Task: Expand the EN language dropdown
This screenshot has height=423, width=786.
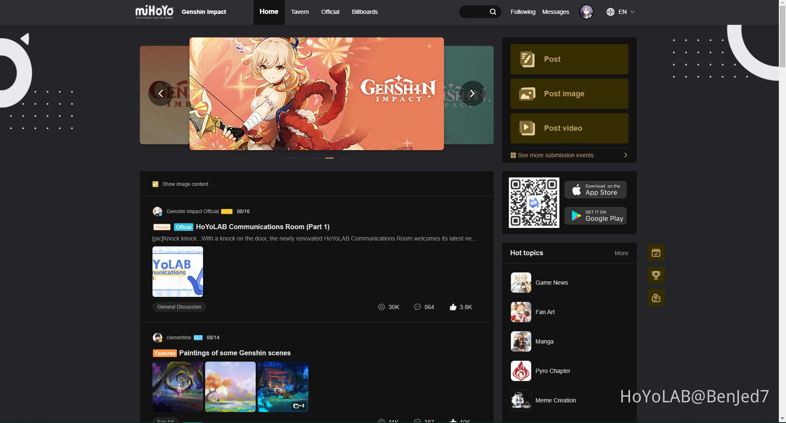Action: [623, 11]
